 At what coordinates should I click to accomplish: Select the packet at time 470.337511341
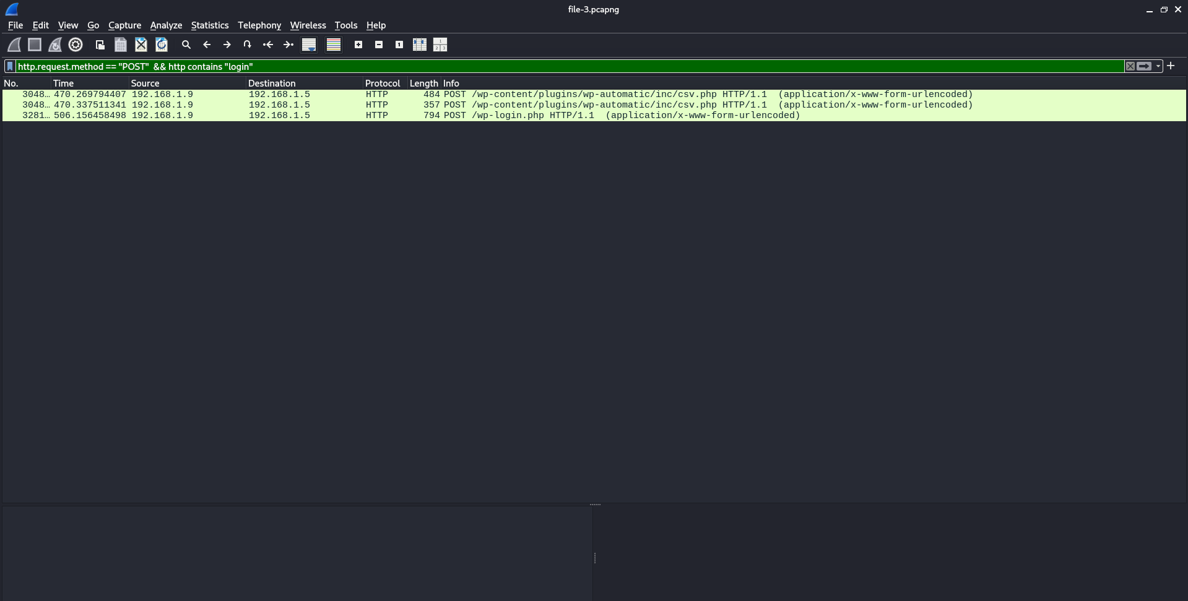[594, 105]
